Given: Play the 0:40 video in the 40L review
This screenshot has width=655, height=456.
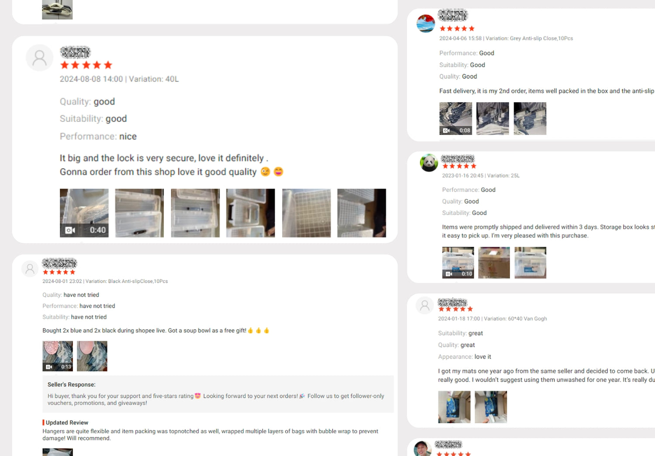Looking at the screenshot, I should [84, 213].
